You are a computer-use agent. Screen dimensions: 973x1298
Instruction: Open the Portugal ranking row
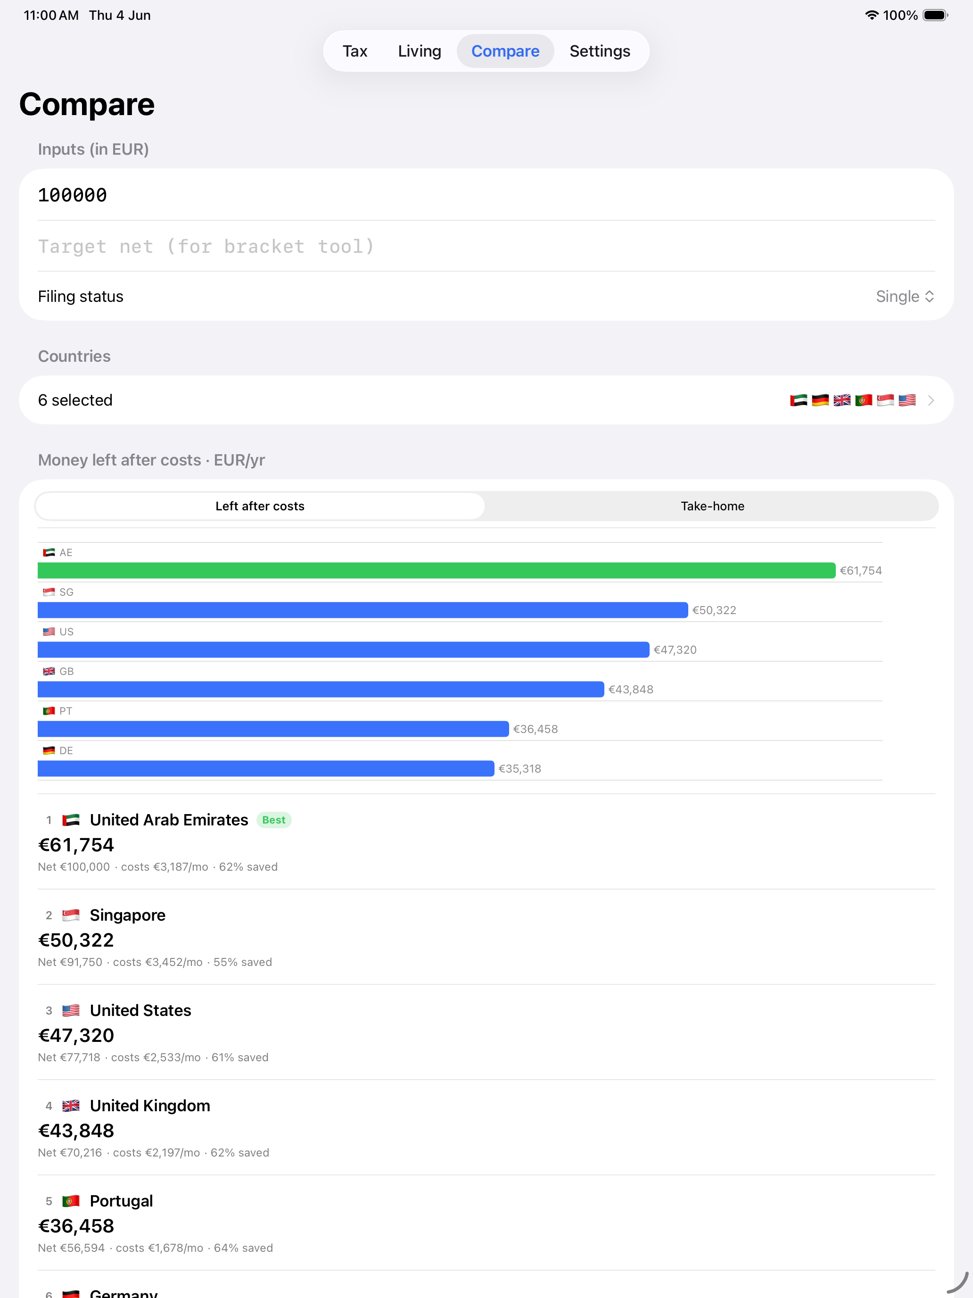pyautogui.click(x=486, y=1223)
